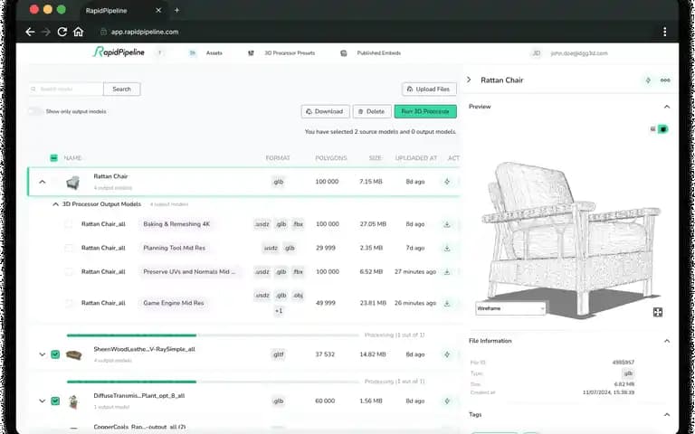Run processor icon on Rattan Chair row
This screenshot has height=434, width=695.
click(447, 182)
